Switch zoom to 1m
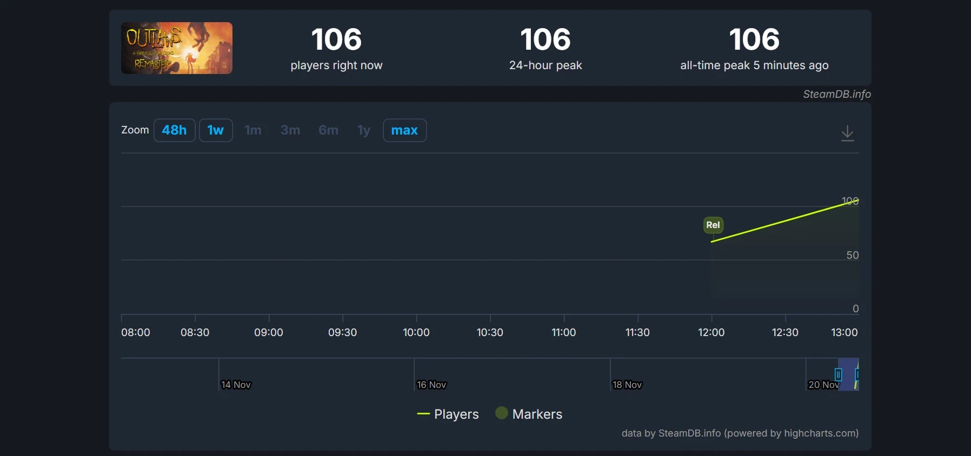This screenshot has height=456, width=971. coord(253,130)
